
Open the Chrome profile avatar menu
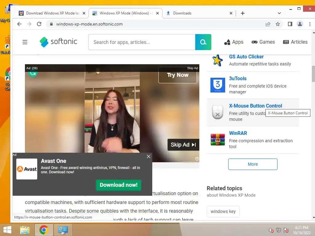300,24
